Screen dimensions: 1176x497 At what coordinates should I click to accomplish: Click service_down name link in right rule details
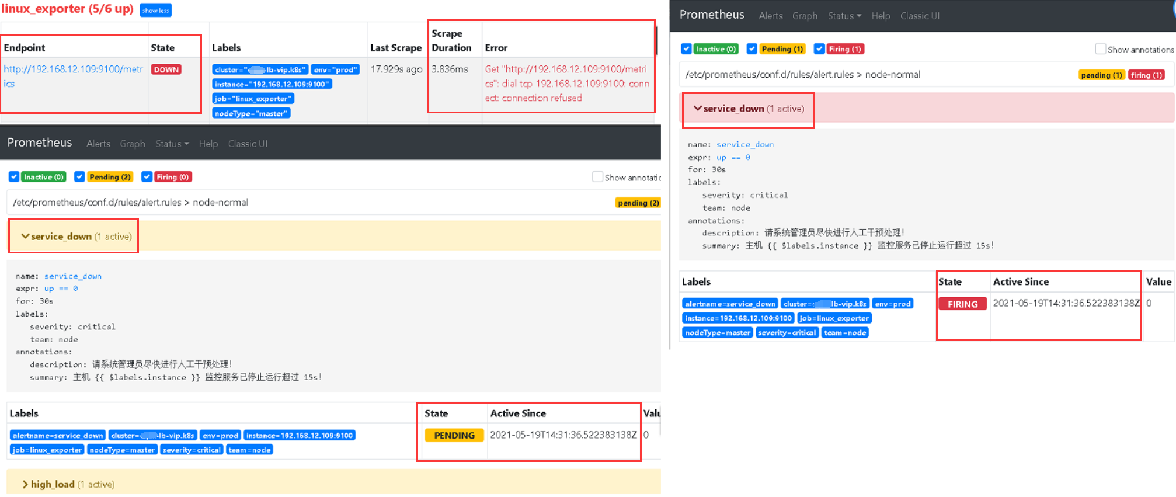coord(745,144)
